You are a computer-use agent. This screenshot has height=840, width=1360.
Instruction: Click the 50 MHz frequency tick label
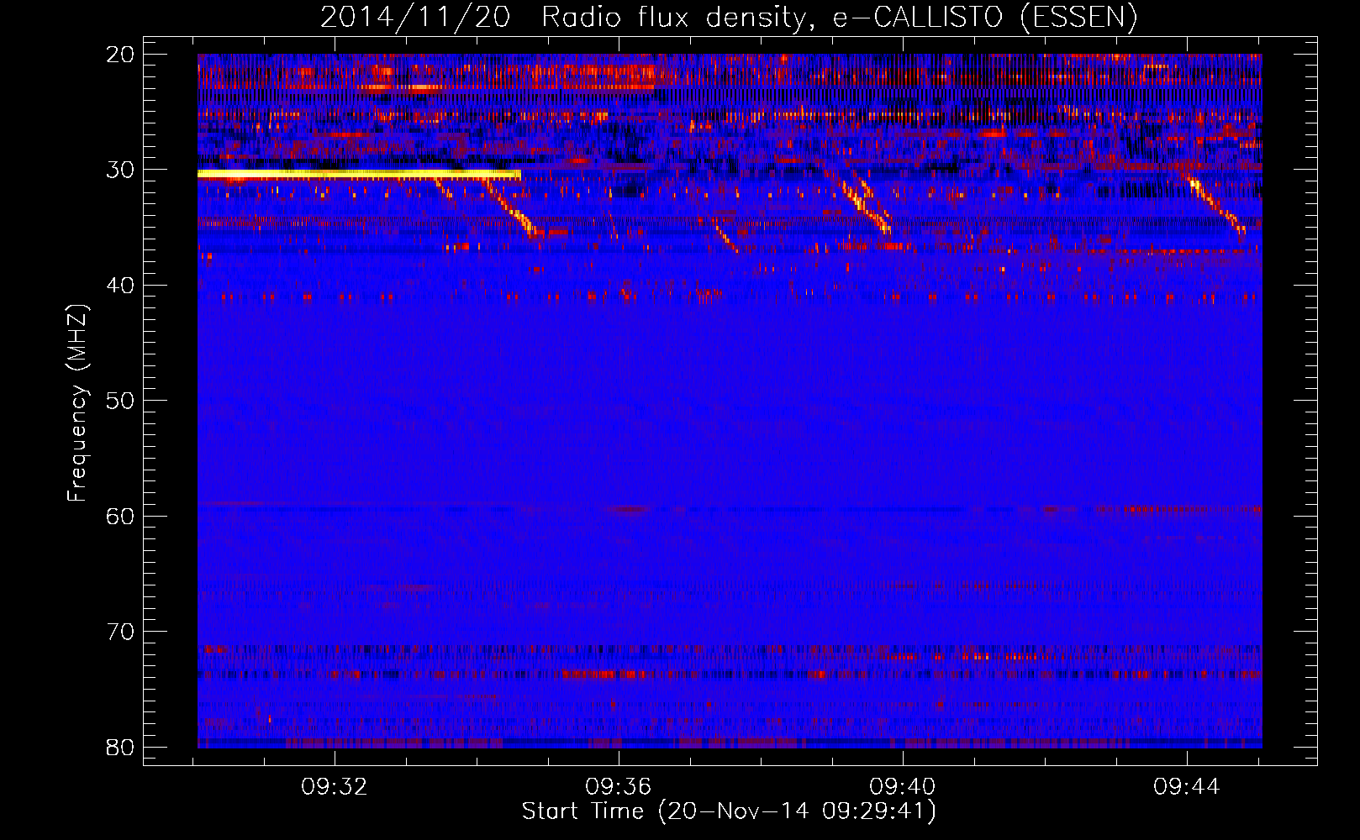tap(120, 401)
